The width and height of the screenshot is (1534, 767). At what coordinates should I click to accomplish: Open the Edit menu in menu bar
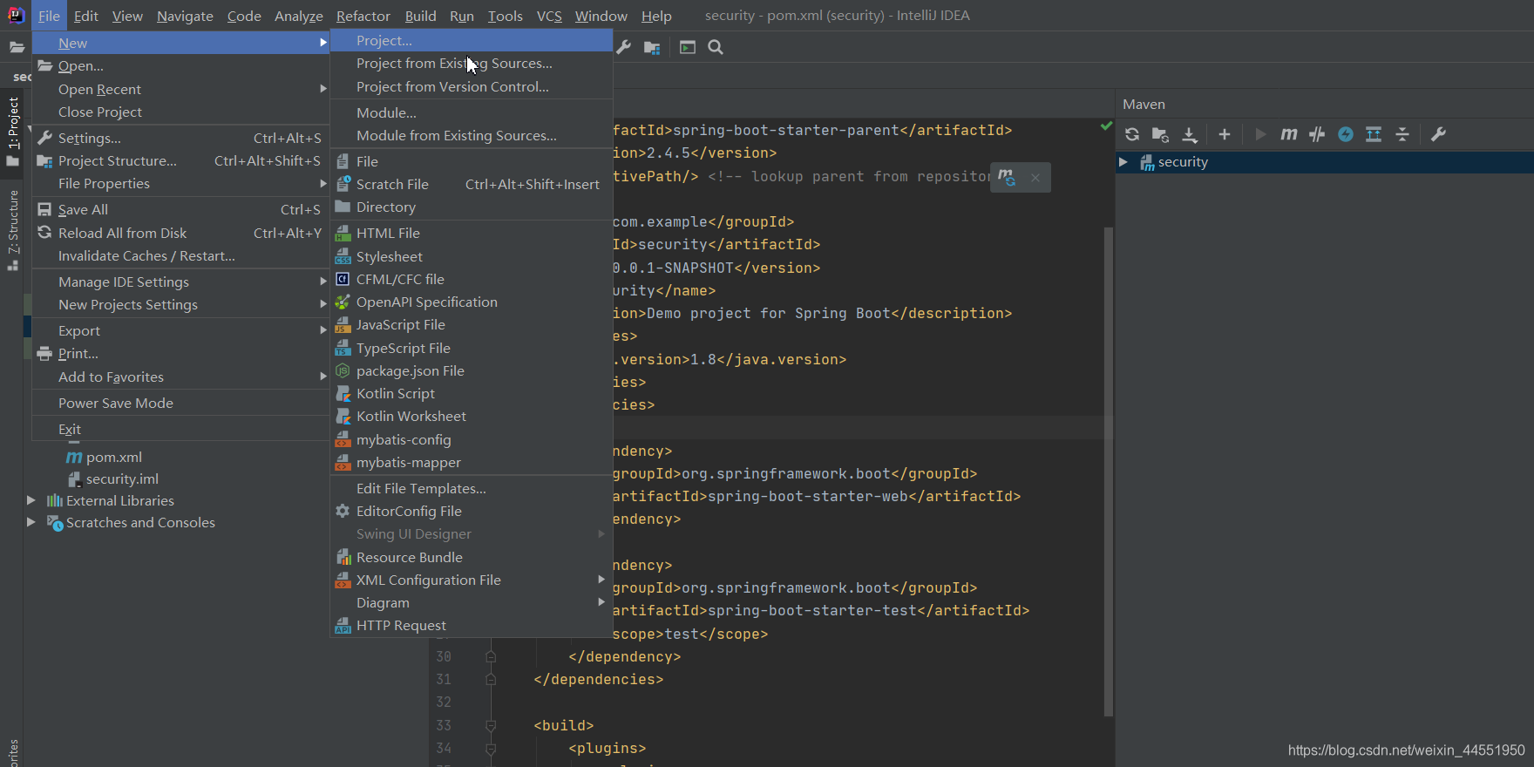(x=86, y=16)
